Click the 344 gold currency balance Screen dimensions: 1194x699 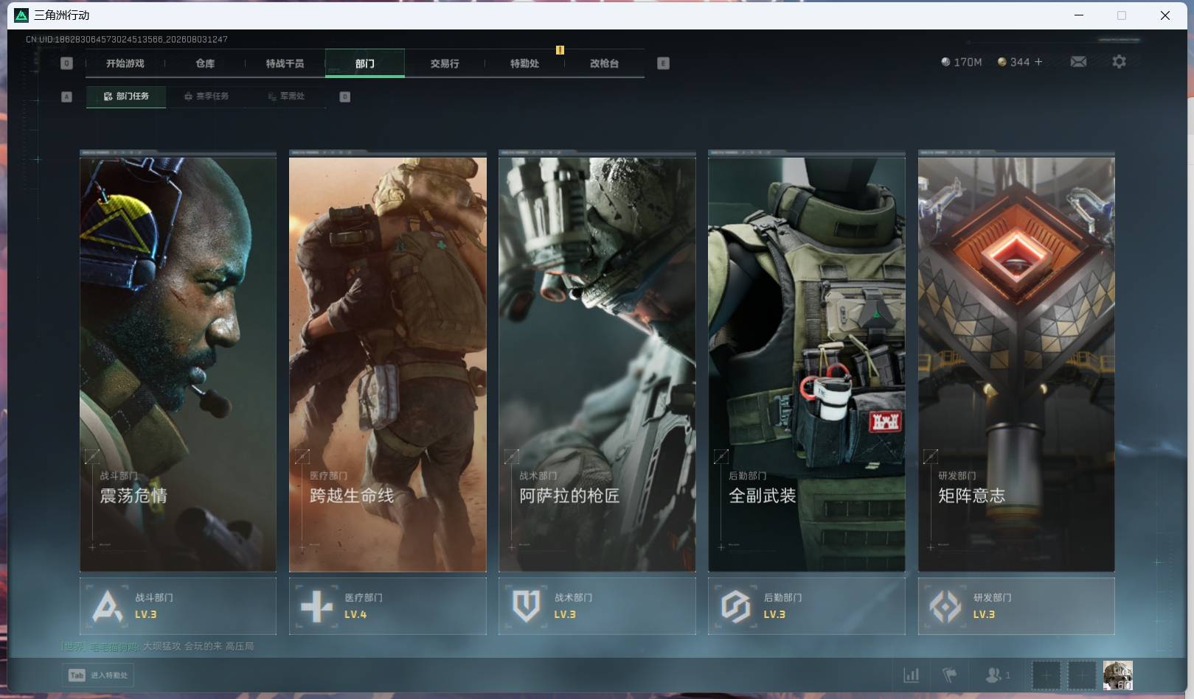click(x=1013, y=62)
